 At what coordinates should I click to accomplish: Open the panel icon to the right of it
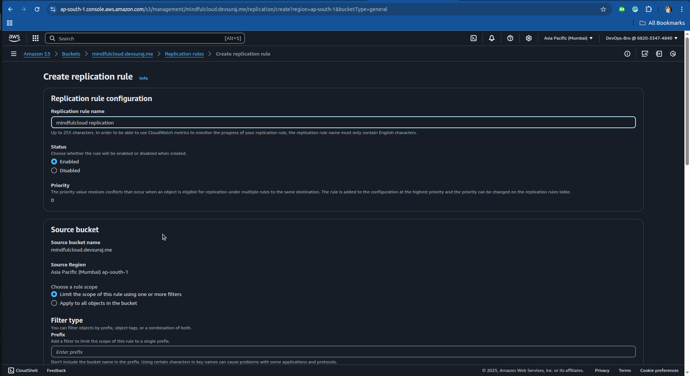(x=659, y=54)
